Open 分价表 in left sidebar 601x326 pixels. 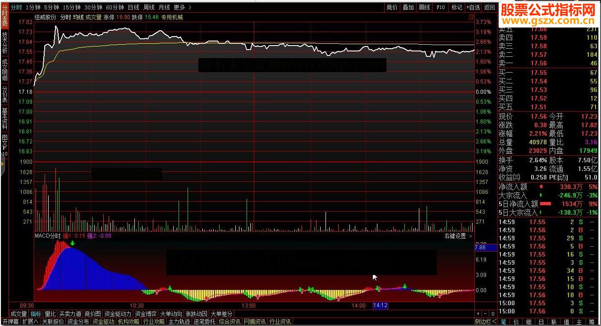[5, 94]
